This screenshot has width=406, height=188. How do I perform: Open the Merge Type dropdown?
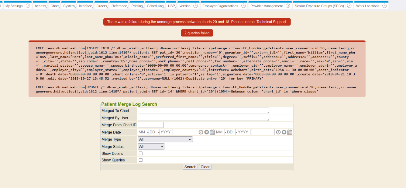point(165,139)
